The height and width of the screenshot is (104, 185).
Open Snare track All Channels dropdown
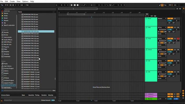162,52
